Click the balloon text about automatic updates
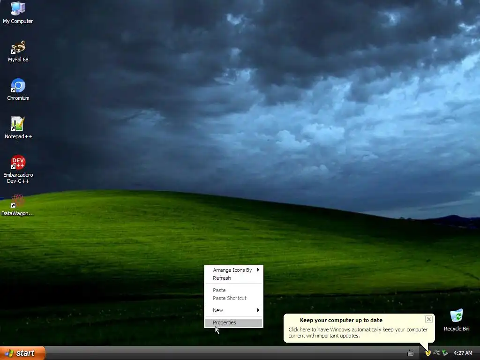 [x=358, y=332]
